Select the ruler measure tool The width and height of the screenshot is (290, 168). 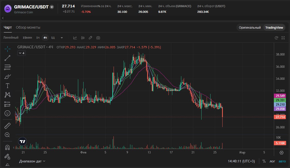pyautogui.click(x=7, y=126)
